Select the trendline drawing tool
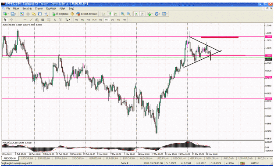 click(31, 20)
